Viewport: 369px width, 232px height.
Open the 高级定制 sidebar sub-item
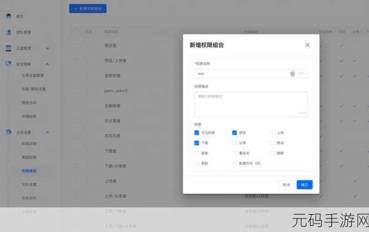(29, 157)
